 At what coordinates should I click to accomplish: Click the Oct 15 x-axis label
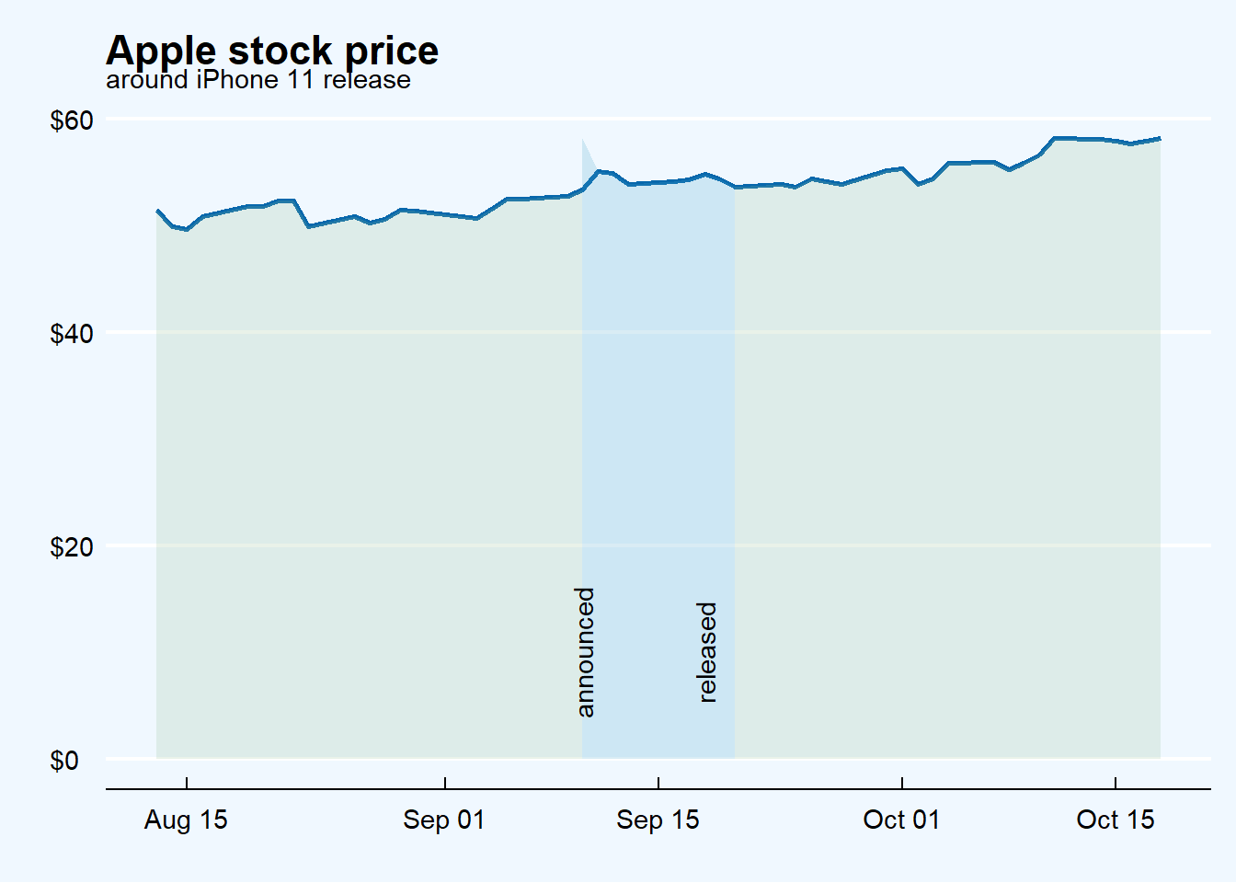coord(1115,820)
